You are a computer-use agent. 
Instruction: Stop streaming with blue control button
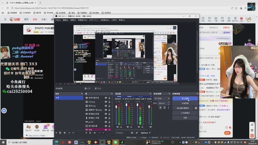pos(185,99)
